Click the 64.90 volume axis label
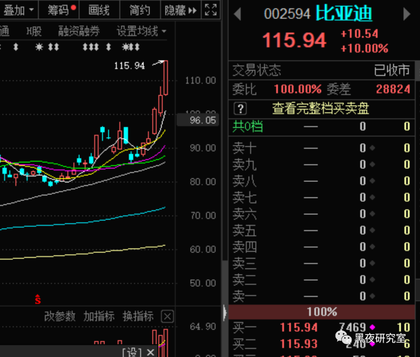 203,326
